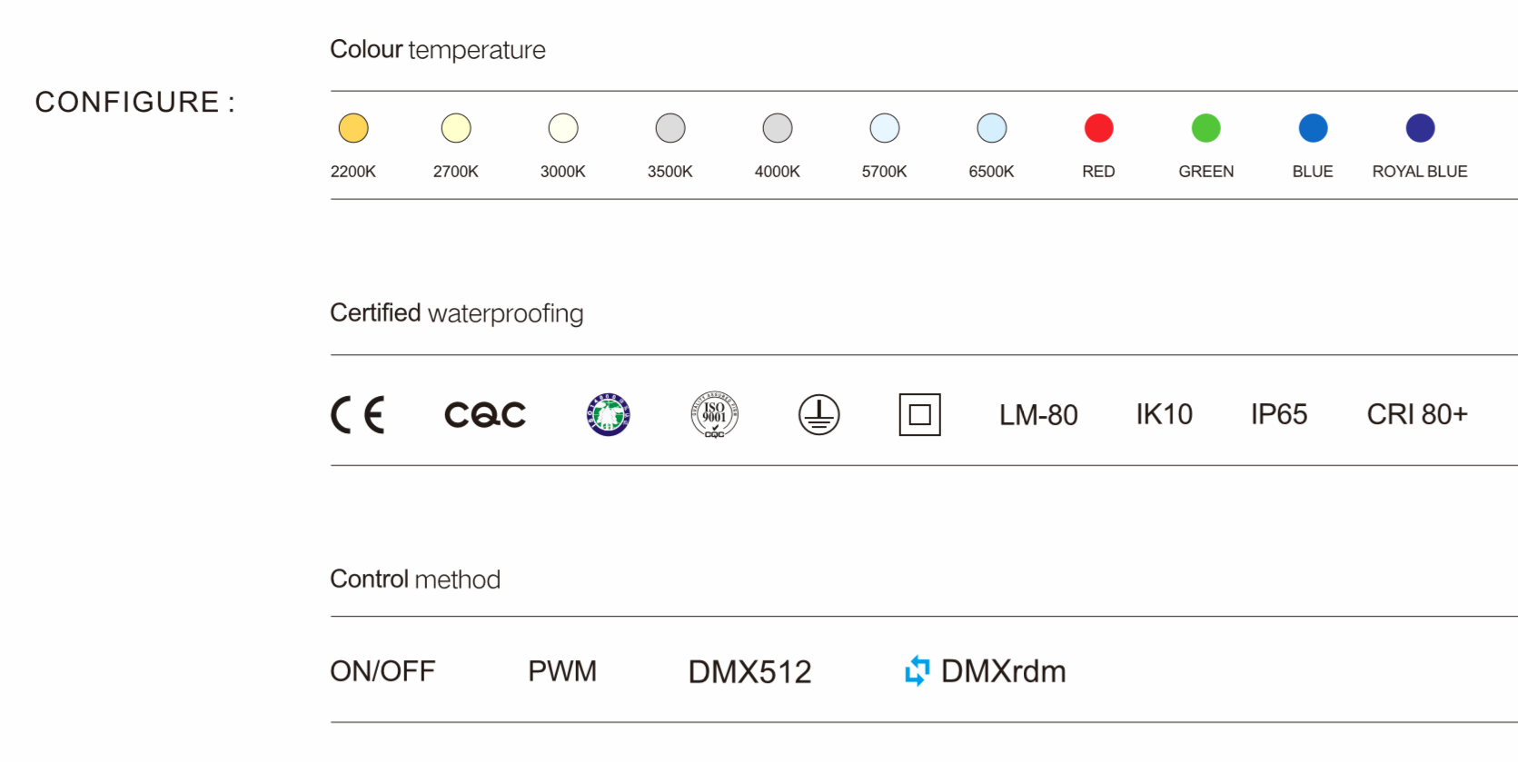Select the ON/OFF control method
Screen dimensions: 1518x762
click(x=382, y=671)
